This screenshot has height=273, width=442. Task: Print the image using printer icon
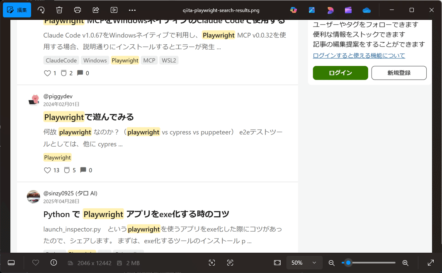(78, 10)
